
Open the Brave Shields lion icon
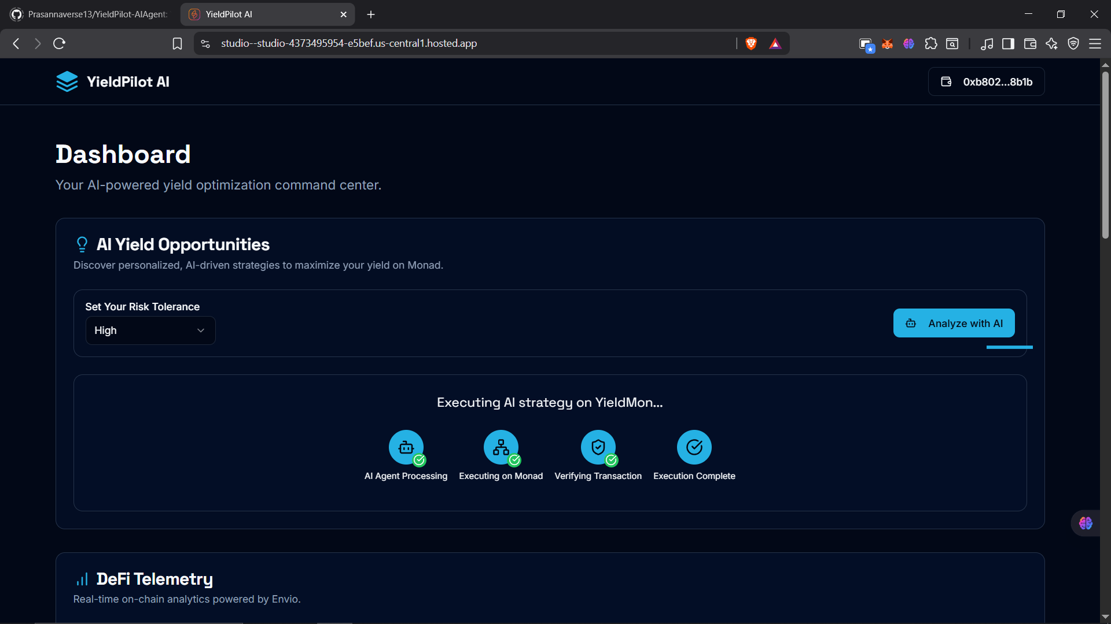(x=751, y=43)
